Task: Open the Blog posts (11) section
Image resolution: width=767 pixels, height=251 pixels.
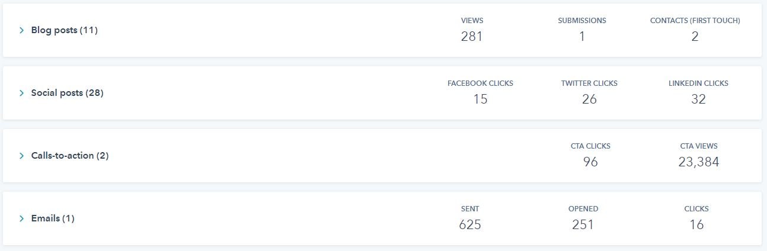Action: click(x=64, y=30)
